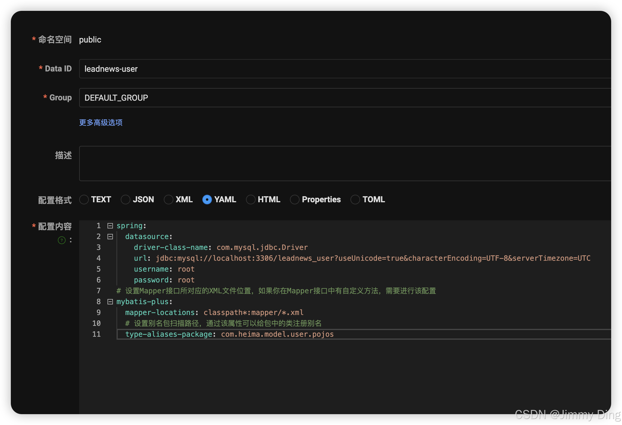The width and height of the screenshot is (622, 425).
Task: Select the TEXT format radio button
Action: point(84,200)
